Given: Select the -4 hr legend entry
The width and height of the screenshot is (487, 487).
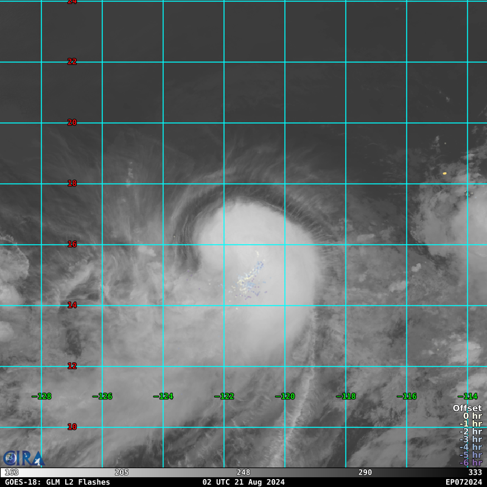Looking at the screenshot, I should 471,447.
